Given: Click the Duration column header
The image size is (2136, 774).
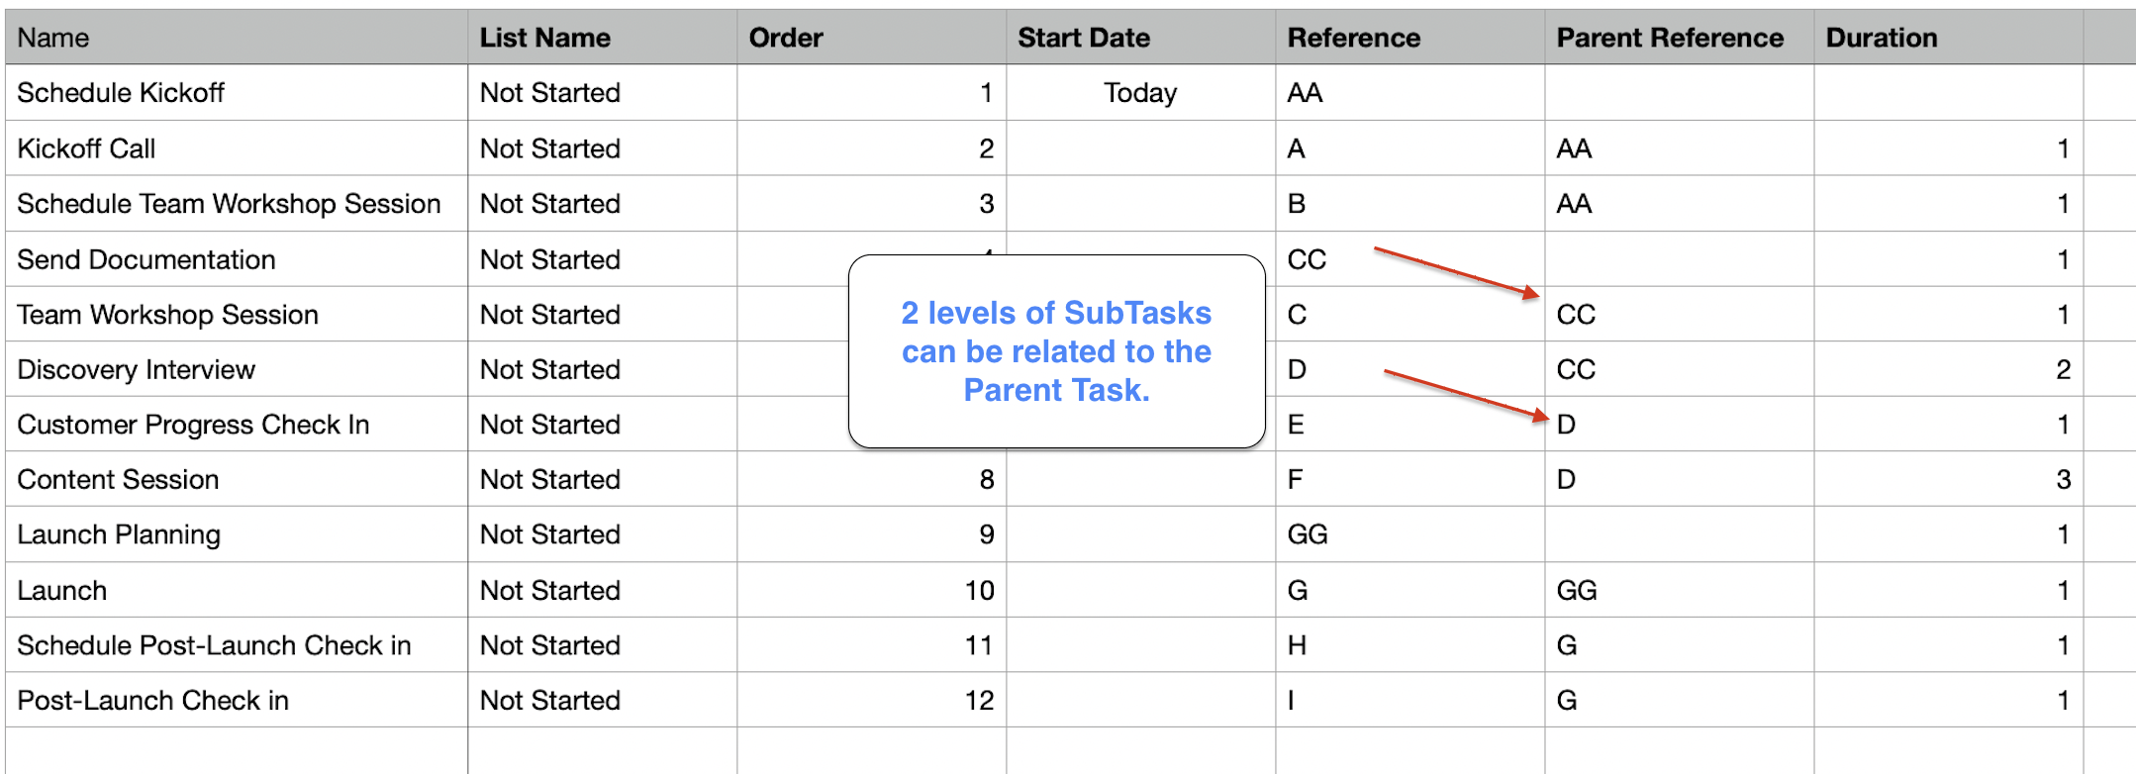Looking at the screenshot, I should click(x=1948, y=38).
